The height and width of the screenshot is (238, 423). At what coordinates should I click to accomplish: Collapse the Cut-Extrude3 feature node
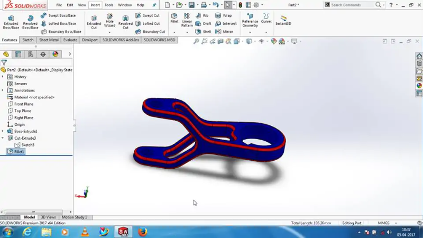point(3,138)
